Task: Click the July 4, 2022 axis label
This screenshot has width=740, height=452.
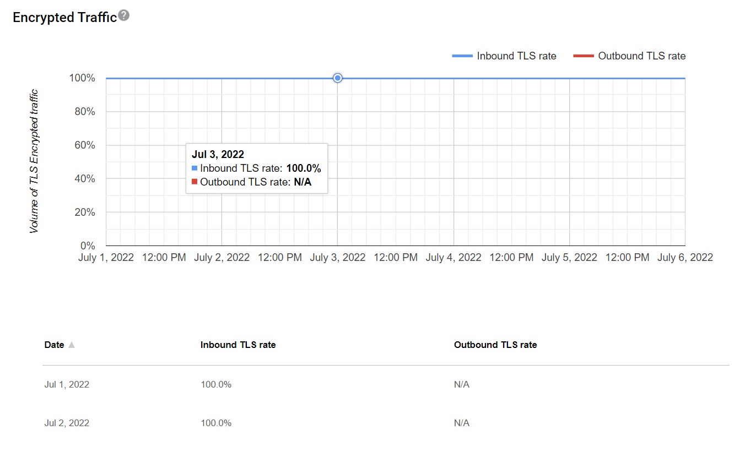Action: 453,258
